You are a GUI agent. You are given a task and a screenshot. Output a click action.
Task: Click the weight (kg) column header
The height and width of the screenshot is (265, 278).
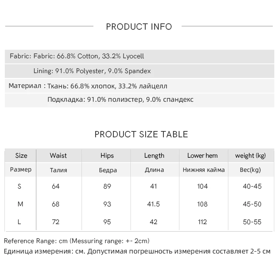[x=251, y=156]
